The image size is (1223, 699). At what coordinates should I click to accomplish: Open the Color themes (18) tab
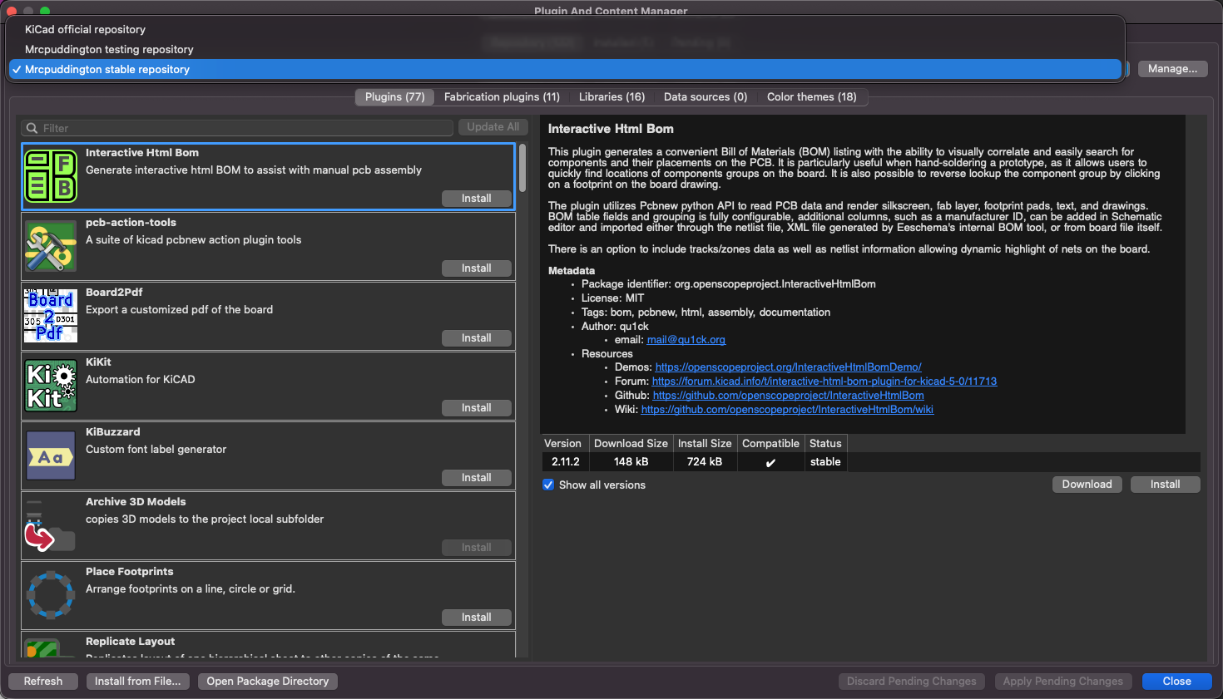[x=812, y=97]
